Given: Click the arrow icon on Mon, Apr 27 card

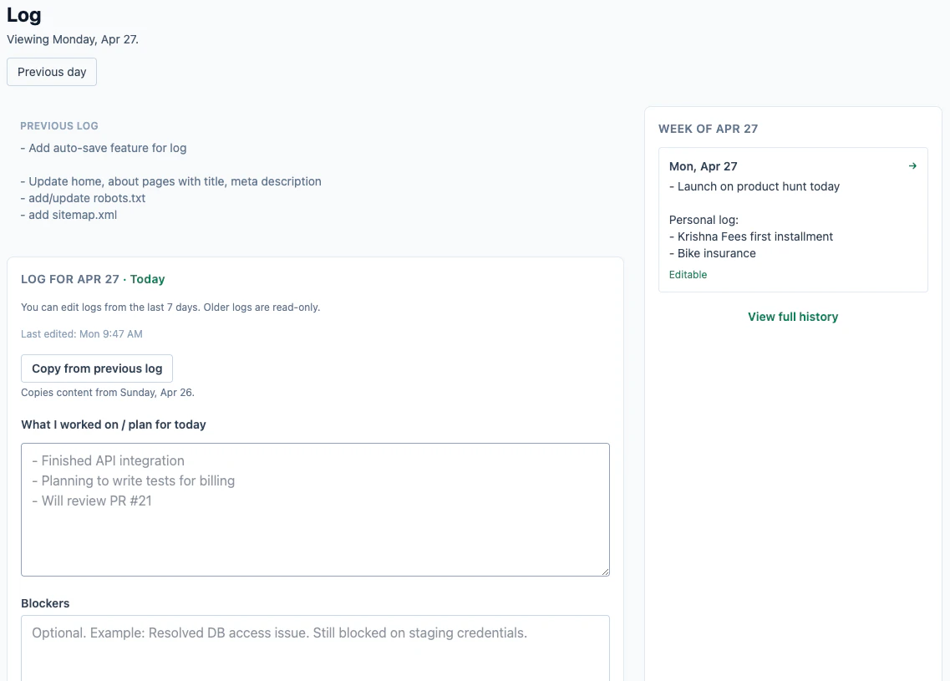Looking at the screenshot, I should [x=912, y=166].
